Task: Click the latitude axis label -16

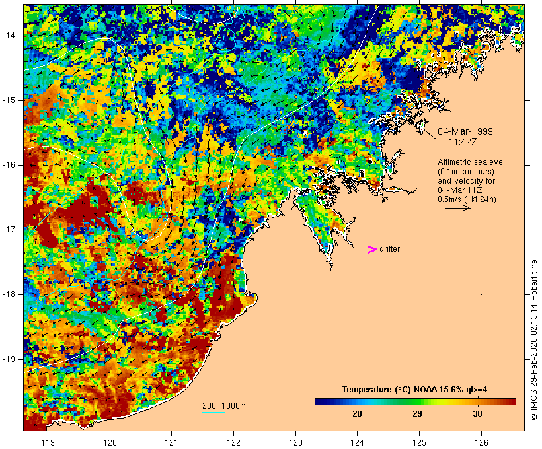Action: coord(9,165)
